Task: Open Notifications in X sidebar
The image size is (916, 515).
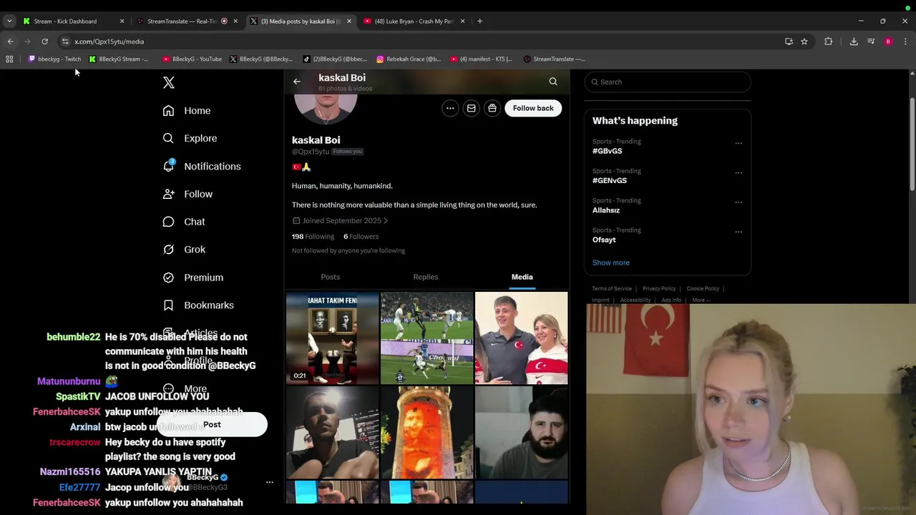Action: 202,166
